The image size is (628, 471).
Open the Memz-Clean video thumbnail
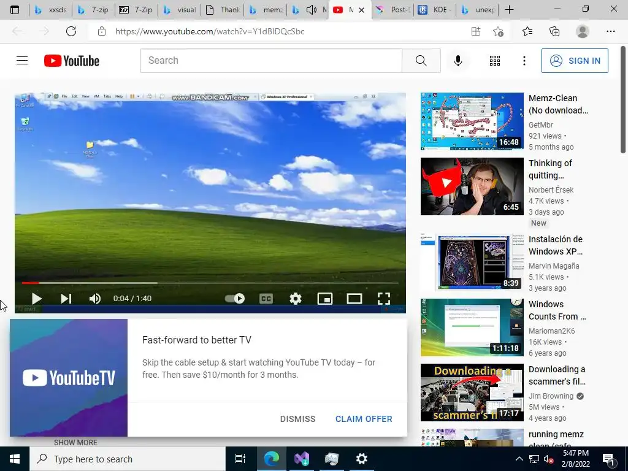pyautogui.click(x=472, y=121)
